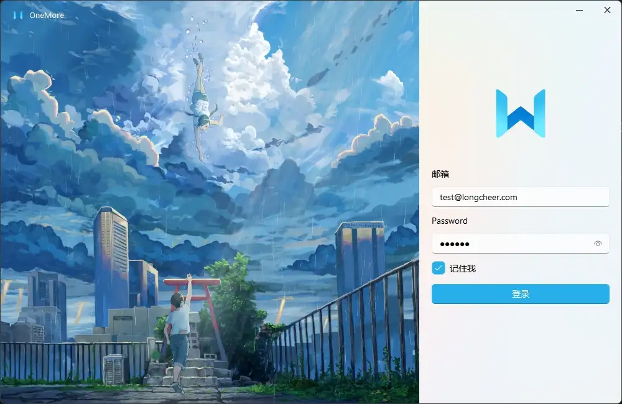The width and height of the screenshot is (622, 404).
Task: Click the 记住我 label text
Action: coord(463,269)
